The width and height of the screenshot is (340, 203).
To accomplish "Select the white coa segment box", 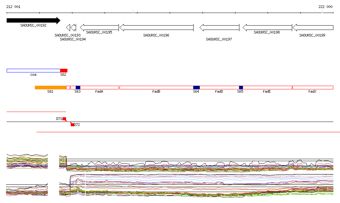I will 33,70.
